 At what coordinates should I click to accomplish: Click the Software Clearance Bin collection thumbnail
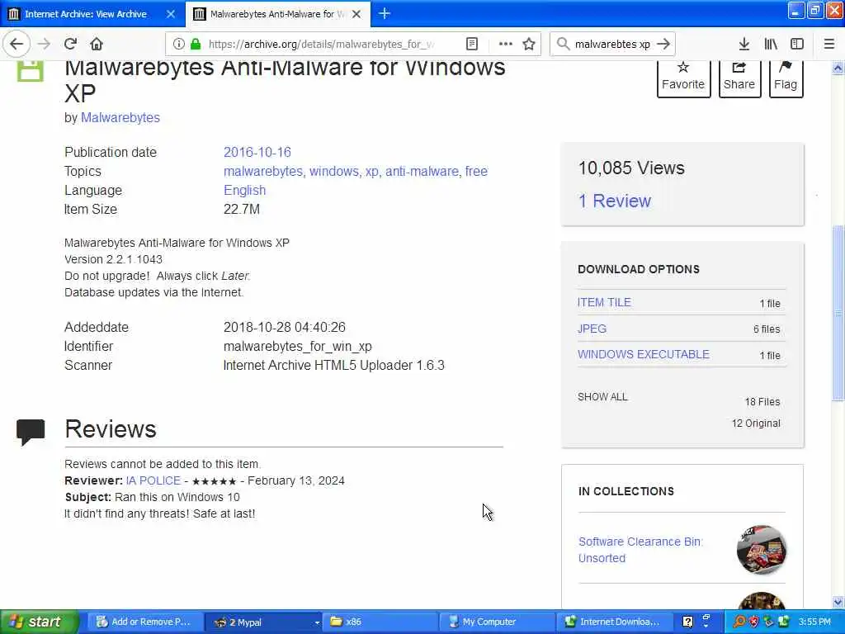point(761,549)
